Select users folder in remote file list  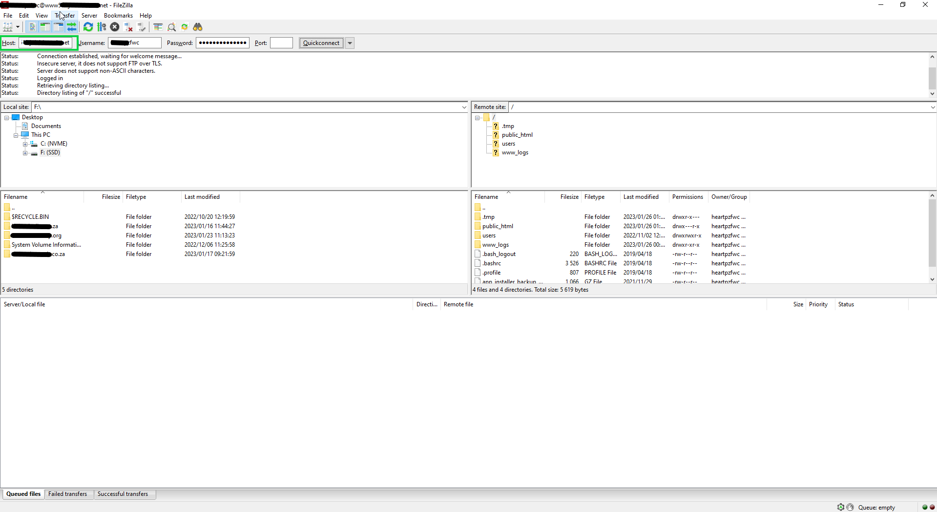[x=489, y=235]
